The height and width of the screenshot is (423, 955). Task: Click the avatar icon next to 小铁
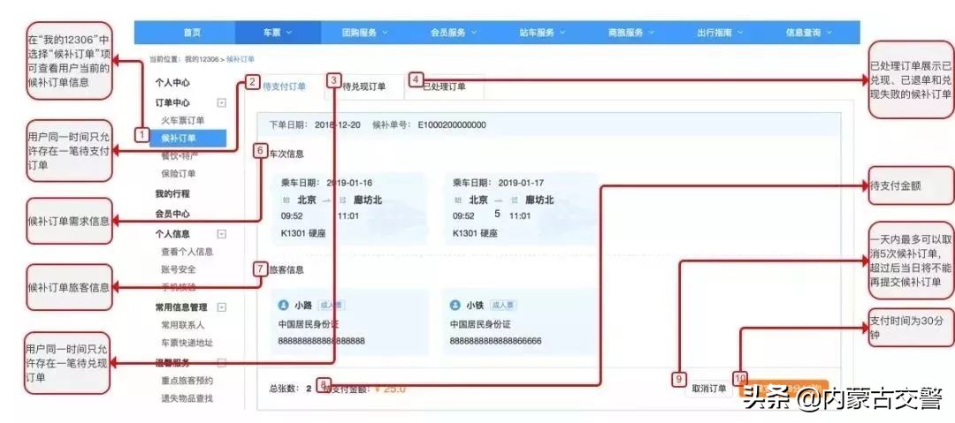click(x=455, y=305)
